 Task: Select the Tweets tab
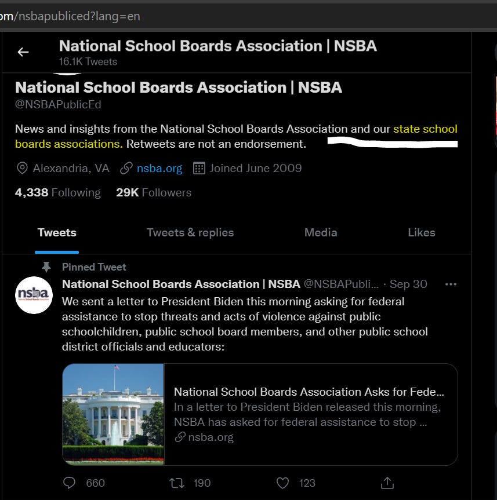click(57, 233)
